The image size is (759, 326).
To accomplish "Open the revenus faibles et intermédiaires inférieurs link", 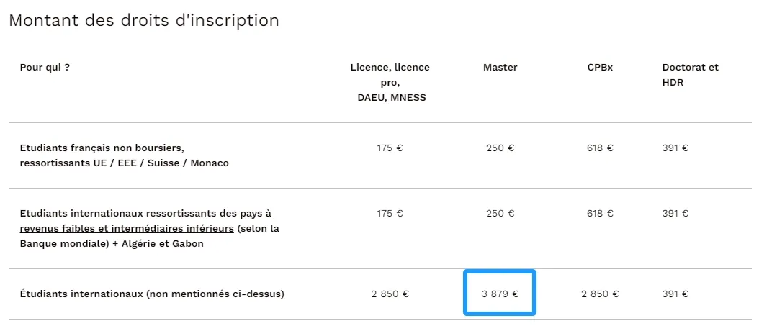I will pyautogui.click(x=127, y=228).
